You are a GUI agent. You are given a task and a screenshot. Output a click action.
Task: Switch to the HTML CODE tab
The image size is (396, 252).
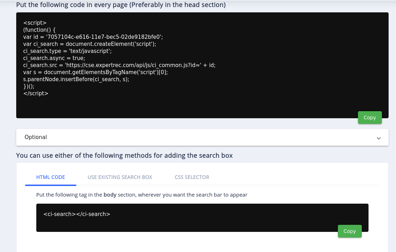pyautogui.click(x=50, y=177)
